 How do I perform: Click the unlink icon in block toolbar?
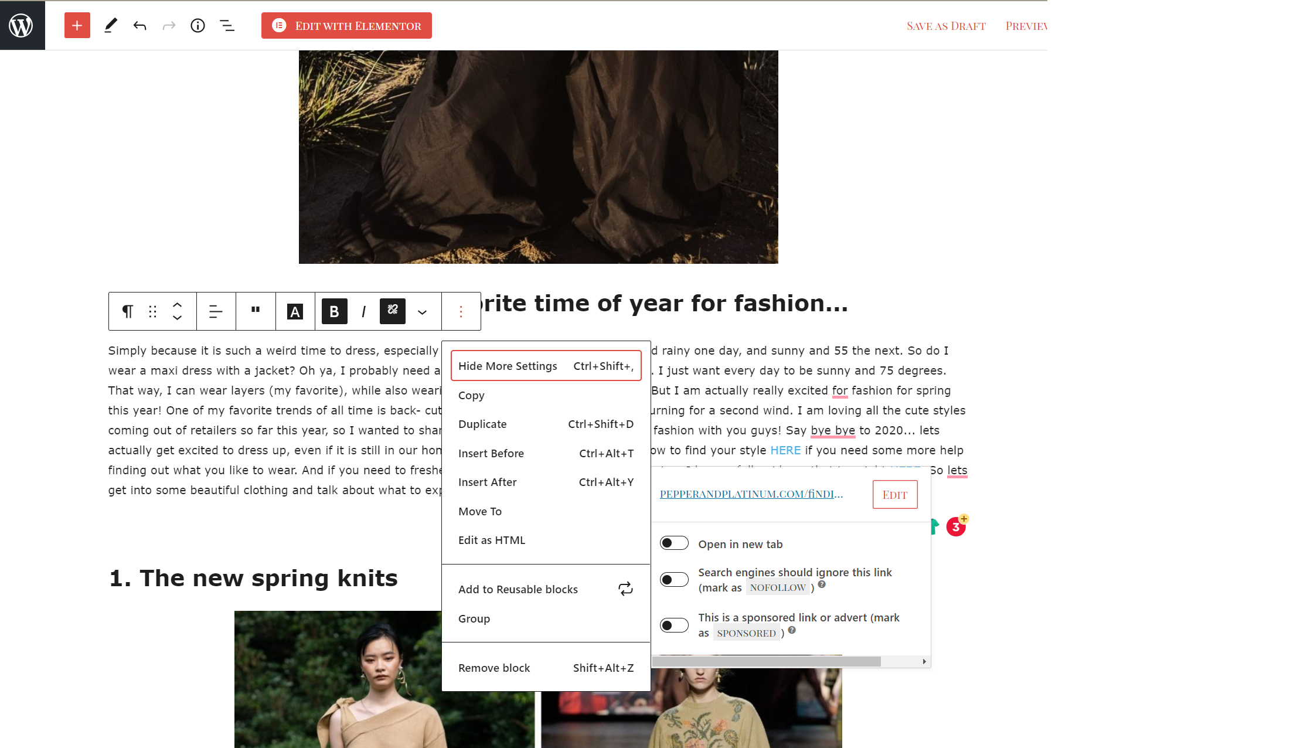coord(393,311)
